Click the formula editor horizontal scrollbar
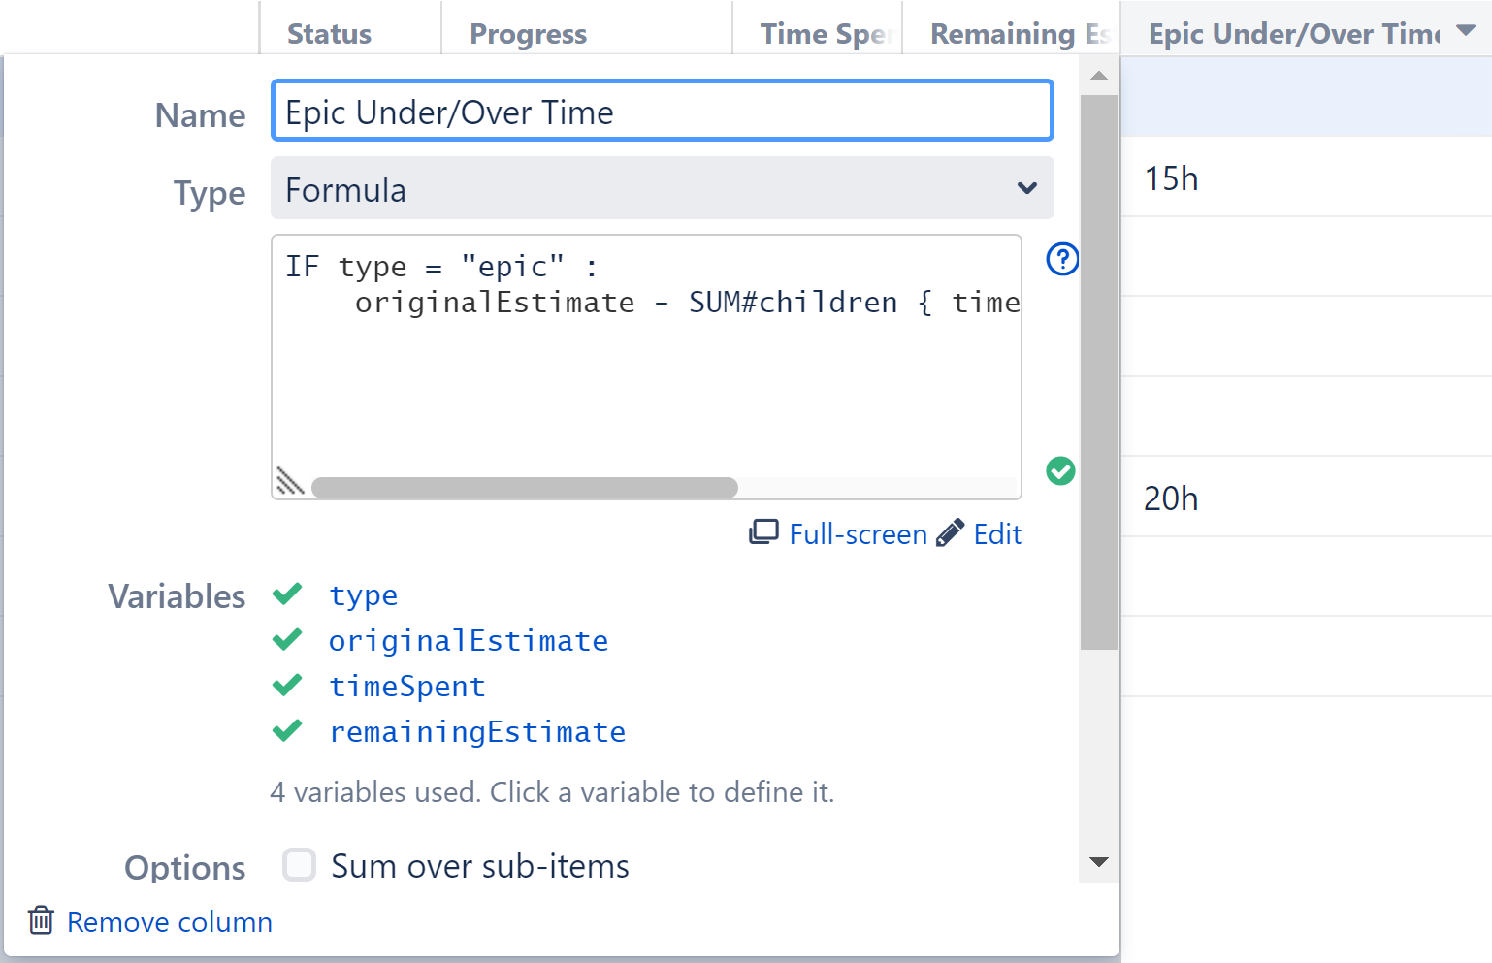The width and height of the screenshot is (1492, 963). pyautogui.click(x=524, y=487)
